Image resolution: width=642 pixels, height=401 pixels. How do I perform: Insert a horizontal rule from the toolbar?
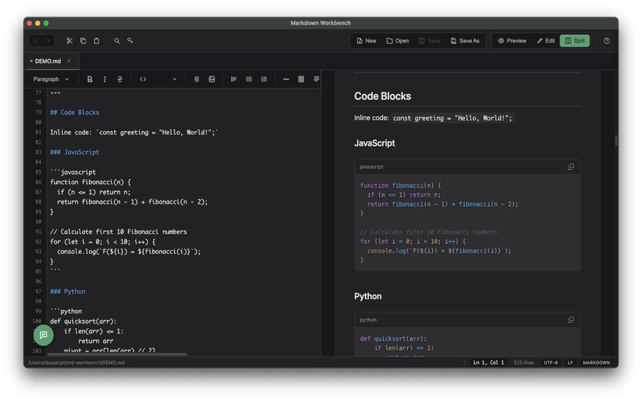285,79
